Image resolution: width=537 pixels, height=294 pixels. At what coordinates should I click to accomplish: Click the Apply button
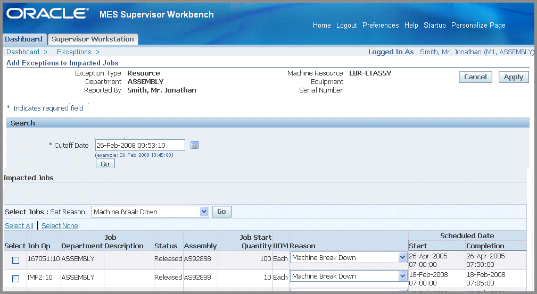coord(514,77)
